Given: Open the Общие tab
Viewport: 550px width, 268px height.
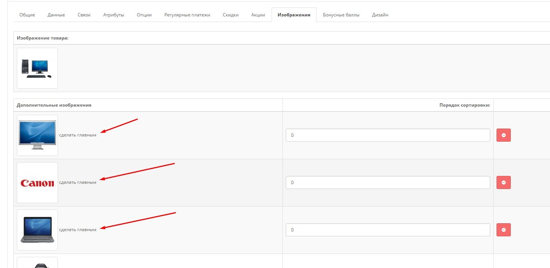Looking at the screenshot, I should (x=27, y=15).
